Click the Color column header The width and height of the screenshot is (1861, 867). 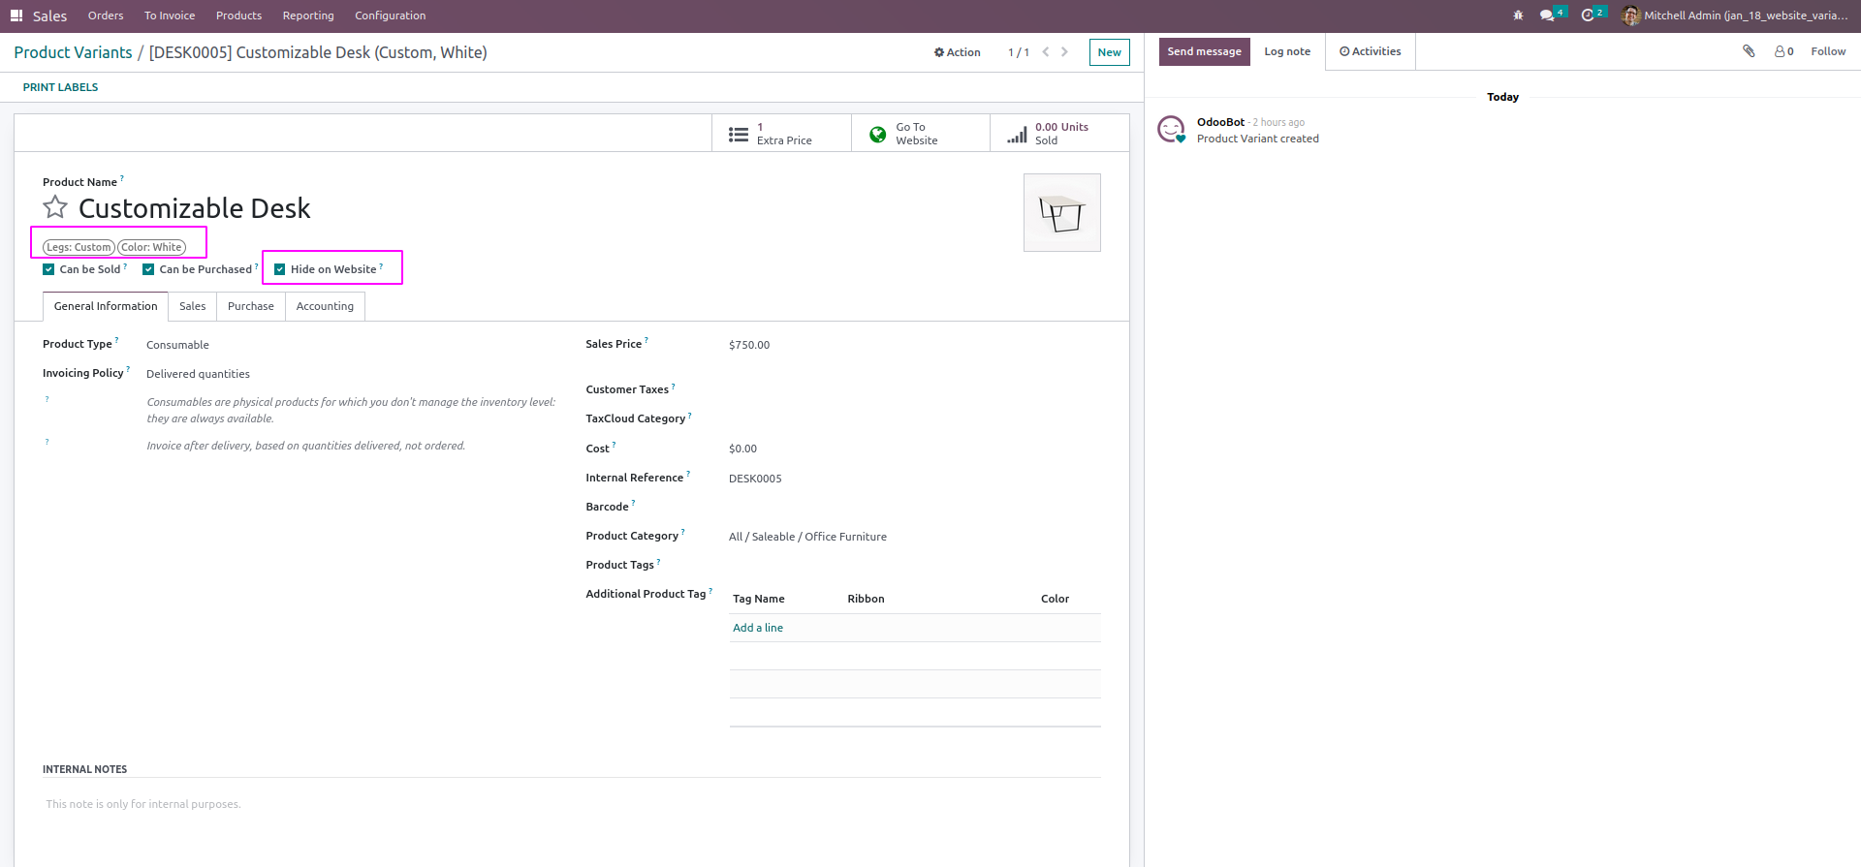point(1055,599)
